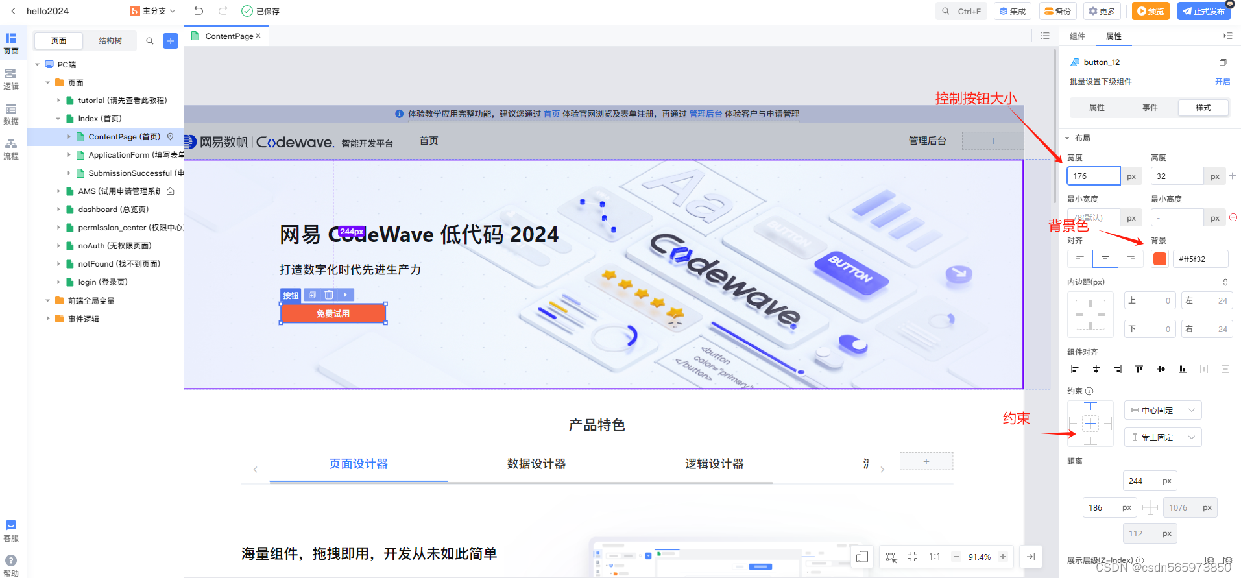Align components to horizontal center
Image resolution: width=1241 pixels, height=578 pixels.
pyautogui.click(x=1096, y=369)
